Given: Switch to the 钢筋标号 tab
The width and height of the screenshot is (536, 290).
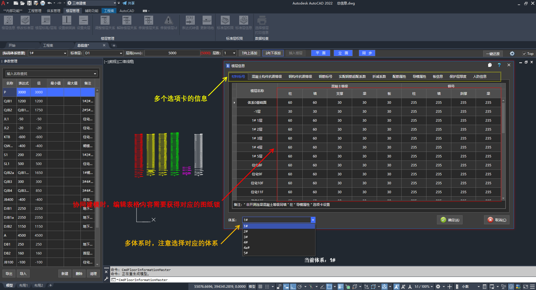Looking at the screenshot, I should pos(325,77).
